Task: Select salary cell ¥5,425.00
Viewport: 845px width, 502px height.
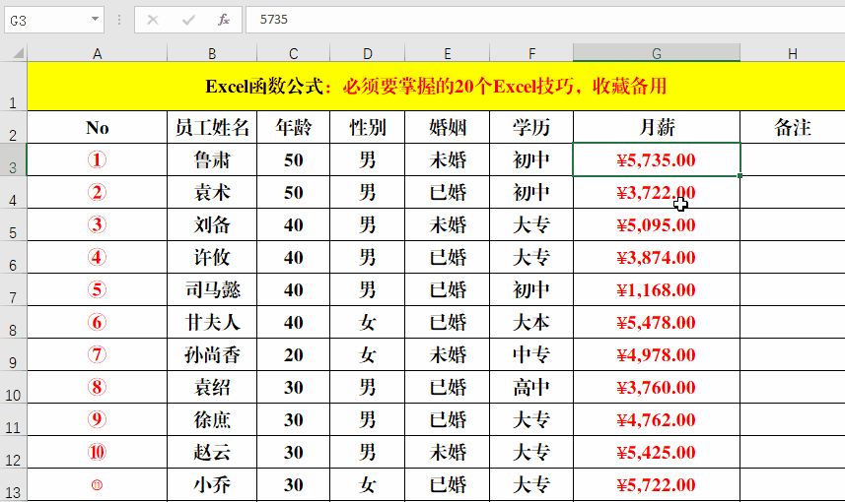Action: coord(657,452)
